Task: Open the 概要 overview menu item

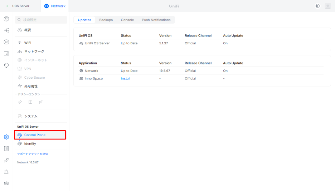Action: [41, 30]
